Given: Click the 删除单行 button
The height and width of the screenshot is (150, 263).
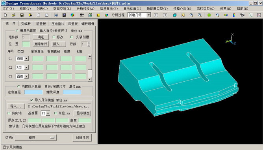Looking at the screenshot, I should (41, 44).
